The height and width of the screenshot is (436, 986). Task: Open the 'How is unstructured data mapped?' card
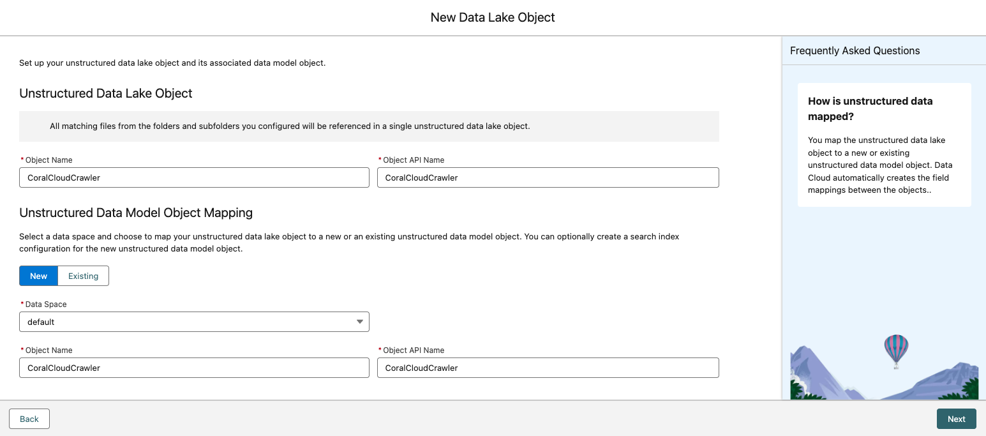(x=883, y=145)
